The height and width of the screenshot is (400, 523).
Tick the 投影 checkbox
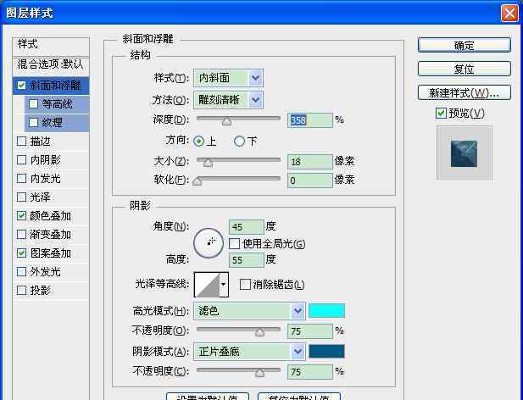point(22,291)
